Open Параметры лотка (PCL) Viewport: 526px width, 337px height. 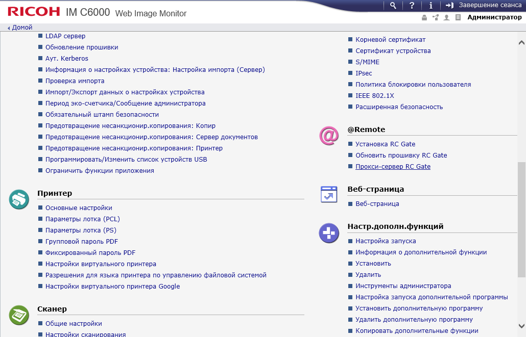click(83, 219)
